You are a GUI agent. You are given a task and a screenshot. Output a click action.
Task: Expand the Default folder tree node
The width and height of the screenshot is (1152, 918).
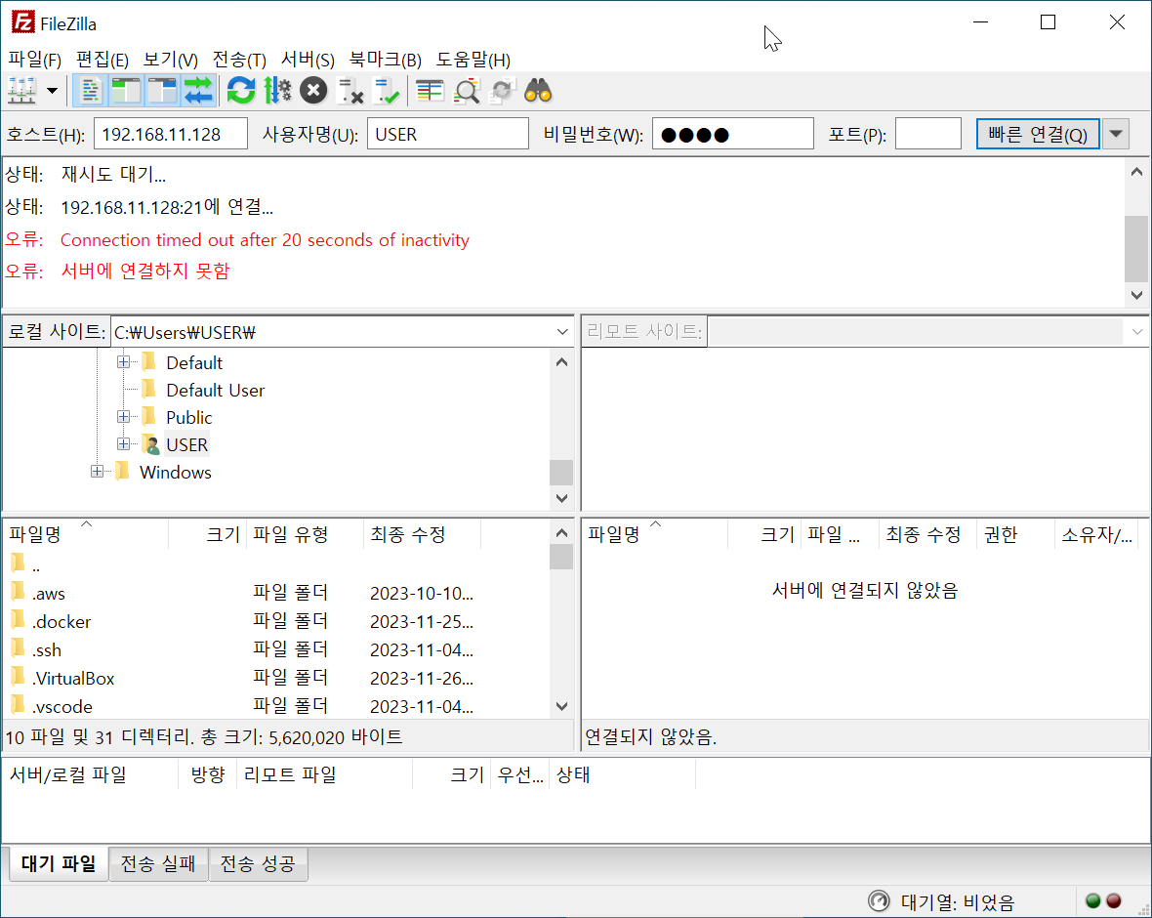point(123,362)
